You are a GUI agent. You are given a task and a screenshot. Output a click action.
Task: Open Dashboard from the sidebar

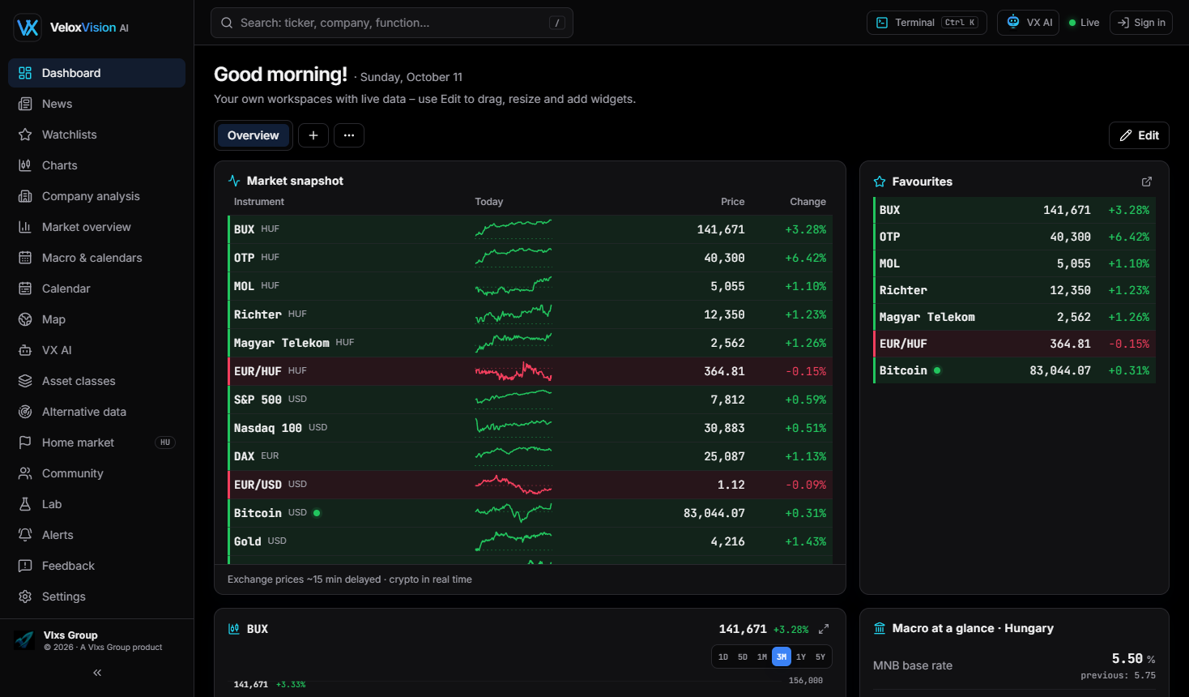tap(96, 73)
